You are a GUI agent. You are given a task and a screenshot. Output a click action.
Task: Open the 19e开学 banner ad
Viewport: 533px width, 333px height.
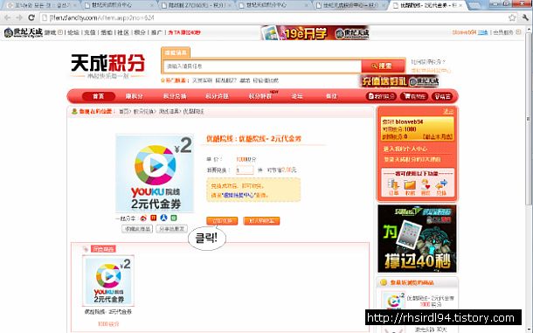pyautogui.click(x=315, y=32)
